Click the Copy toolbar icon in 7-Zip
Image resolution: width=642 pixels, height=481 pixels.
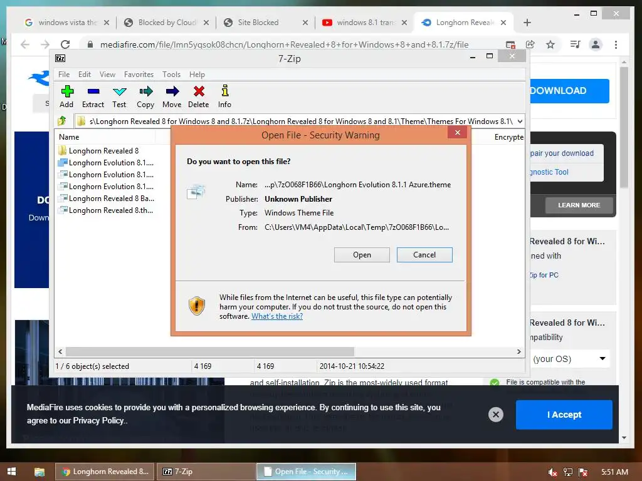point(145,96)
